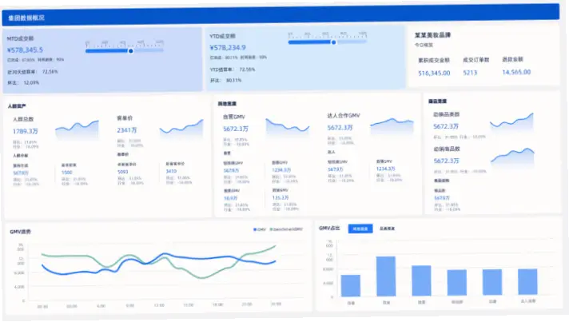
Task: Click the 动销品类数 sparkline chart
Action: [x=511, y=123]
